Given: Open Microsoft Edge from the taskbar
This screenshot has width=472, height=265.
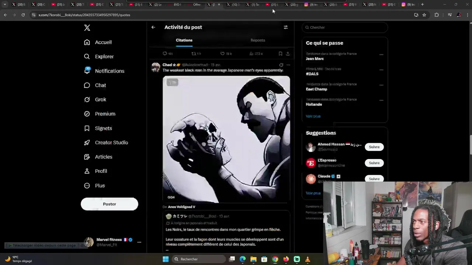Looking at the screenshot, I should (x=243, y=259).
